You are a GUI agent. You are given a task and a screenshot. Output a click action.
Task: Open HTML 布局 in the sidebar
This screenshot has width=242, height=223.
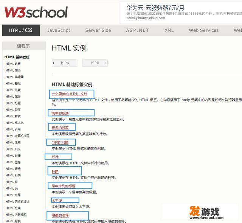(13, 195)
